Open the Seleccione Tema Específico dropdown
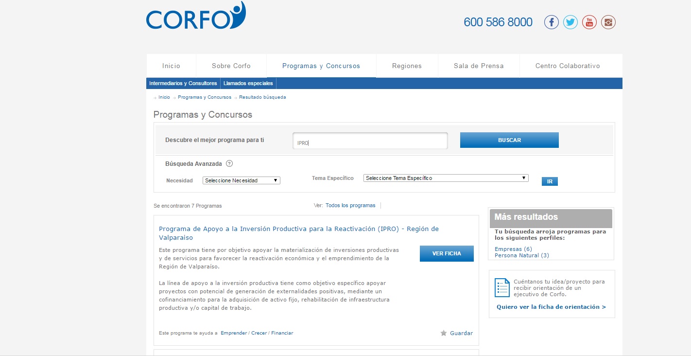This screenshot has height=356, width=691. (x=446, y=178)
